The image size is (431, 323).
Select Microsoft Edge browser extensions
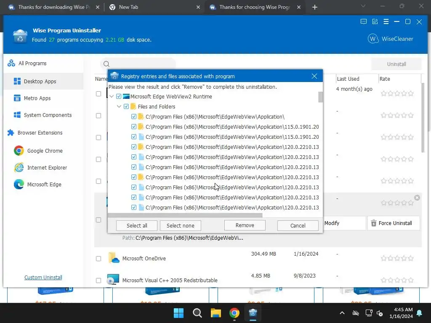[37, 184]
